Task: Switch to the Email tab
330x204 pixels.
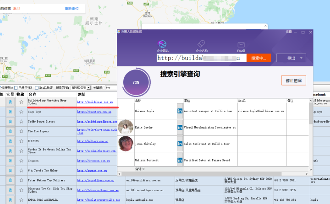Action: (x=241, y=47)
